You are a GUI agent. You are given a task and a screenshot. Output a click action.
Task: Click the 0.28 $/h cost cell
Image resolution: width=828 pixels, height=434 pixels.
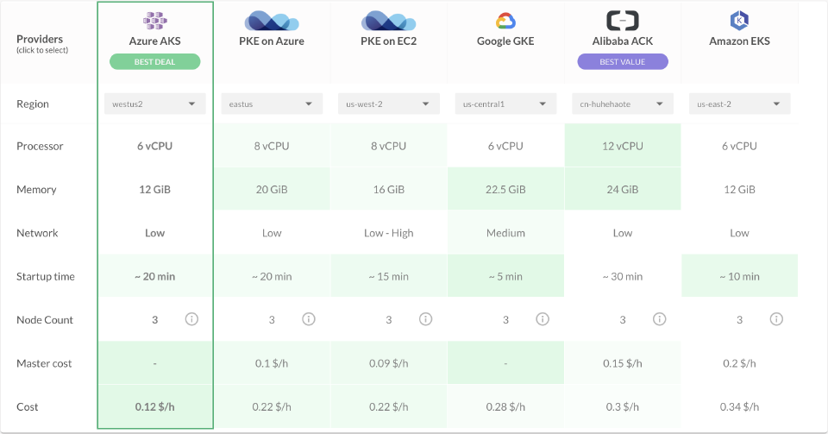tap(505, 406)
